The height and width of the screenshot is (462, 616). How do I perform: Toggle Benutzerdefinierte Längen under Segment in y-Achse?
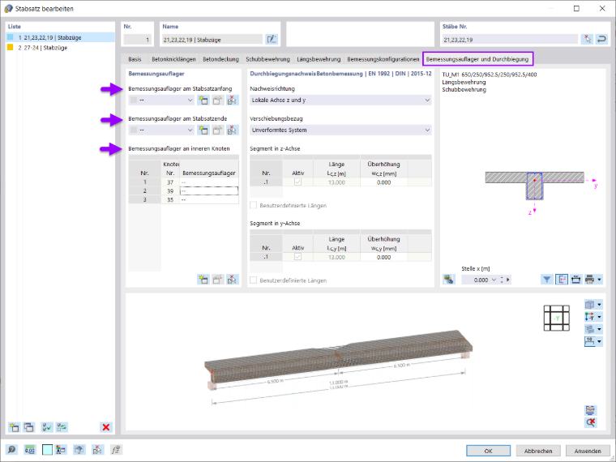(x=254, y=280)
